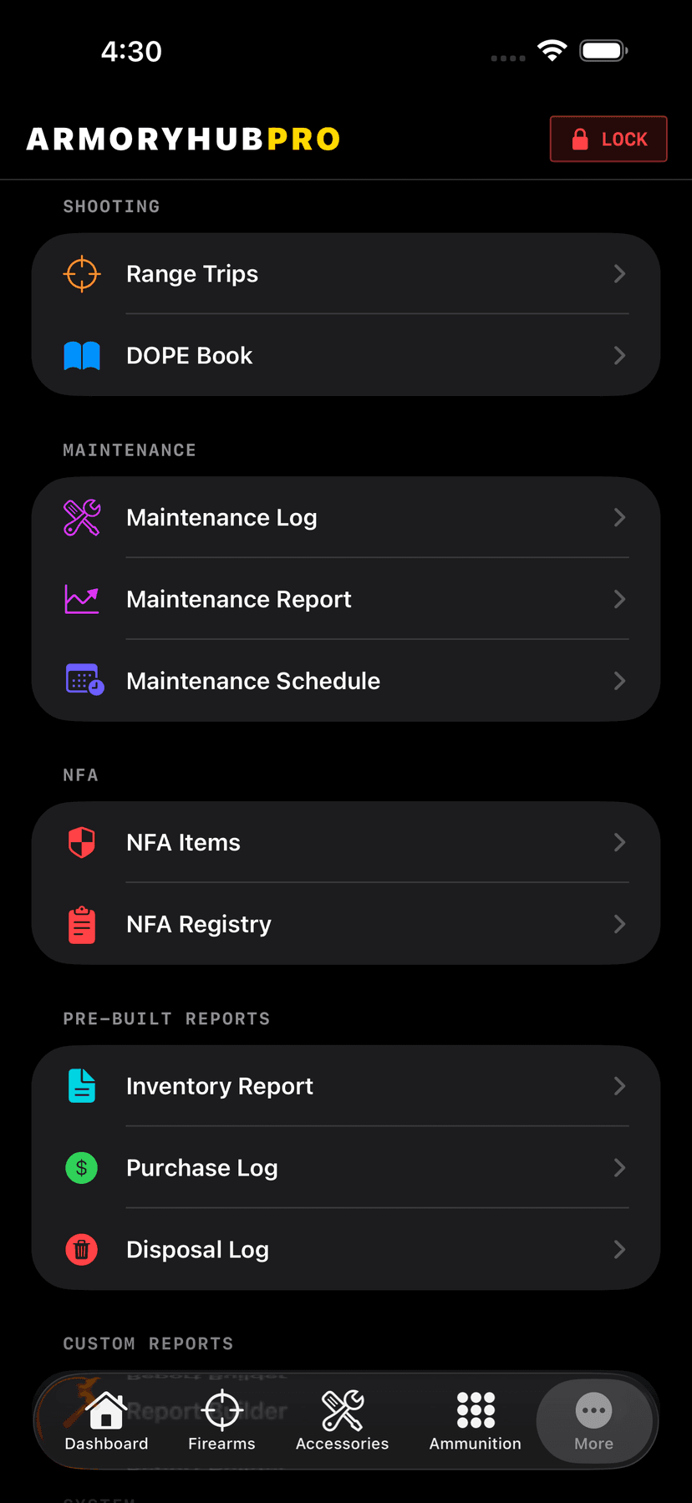Tap the blue DOPE Book icon
Image resolution: width=692 pixels, height=1503 pixels.
pyautogui.click(x=82, y=356)
